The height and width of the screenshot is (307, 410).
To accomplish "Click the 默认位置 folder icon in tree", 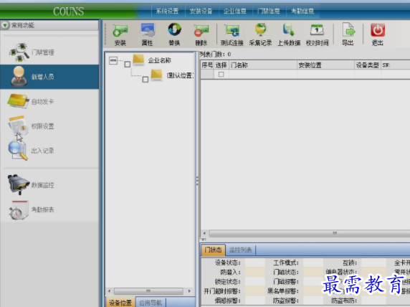I will [x=157, y=75].
